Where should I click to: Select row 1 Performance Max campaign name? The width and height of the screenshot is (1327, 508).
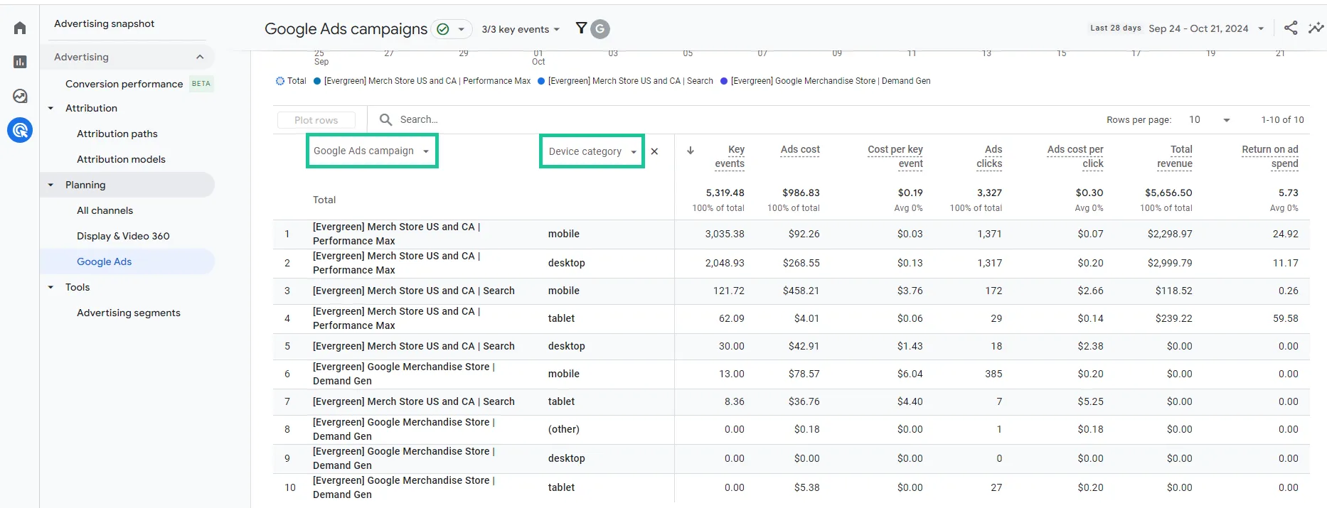(396, 234)
